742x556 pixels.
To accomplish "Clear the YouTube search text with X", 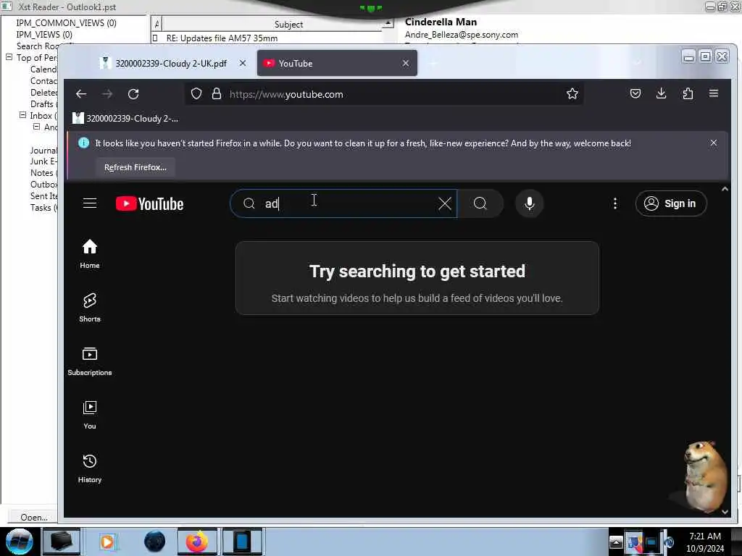I will tap(444, 203).
